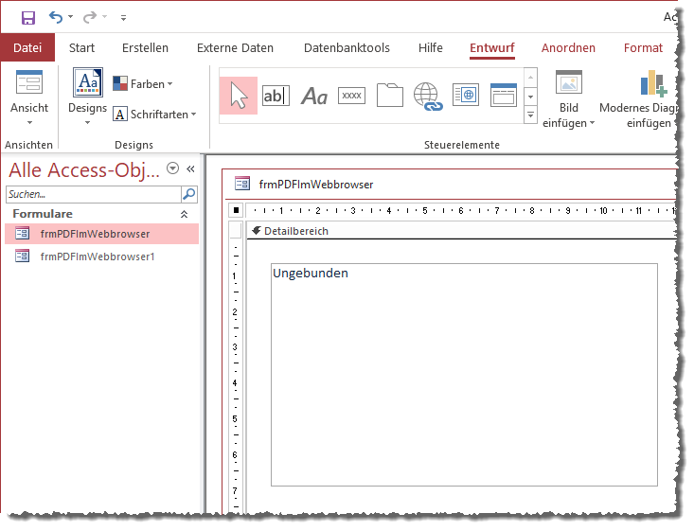Open the Farben color scheme dropdown
This screenshot has width=694, height=531.
coord(143,83)
